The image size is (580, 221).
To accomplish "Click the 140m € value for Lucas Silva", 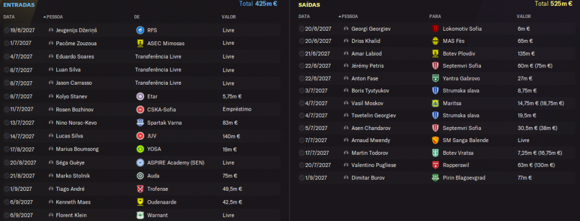I will 231,136.
